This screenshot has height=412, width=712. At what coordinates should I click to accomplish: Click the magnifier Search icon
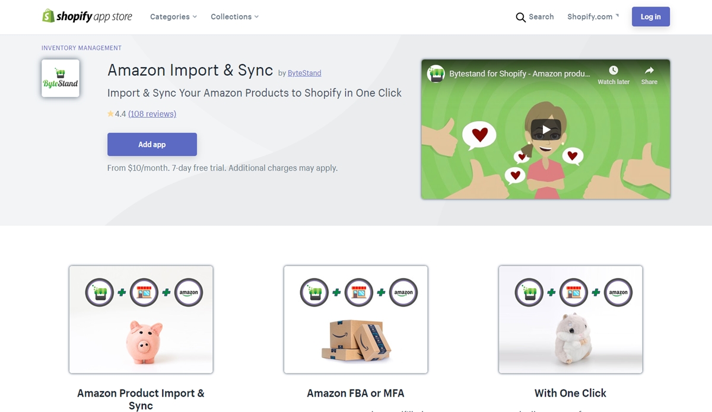(x=521, y=17)
